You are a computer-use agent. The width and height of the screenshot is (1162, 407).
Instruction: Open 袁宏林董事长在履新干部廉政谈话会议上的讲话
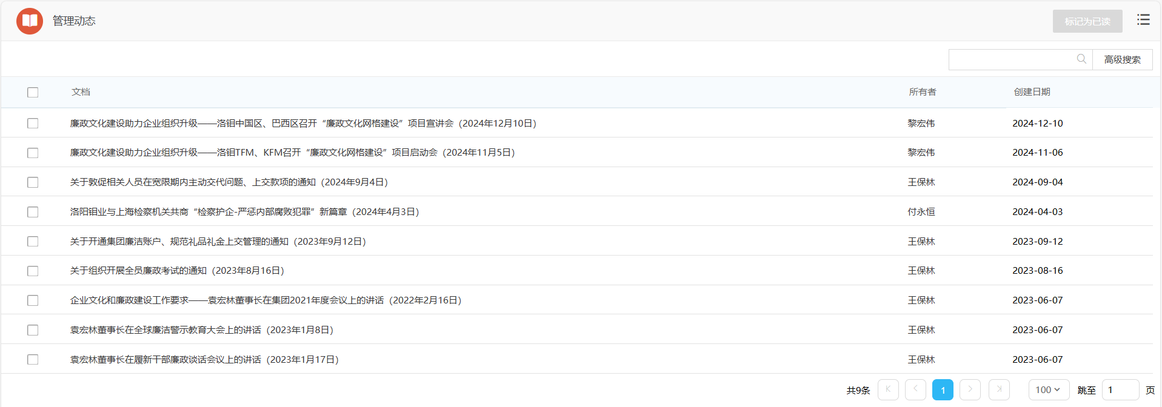[204, 360]
